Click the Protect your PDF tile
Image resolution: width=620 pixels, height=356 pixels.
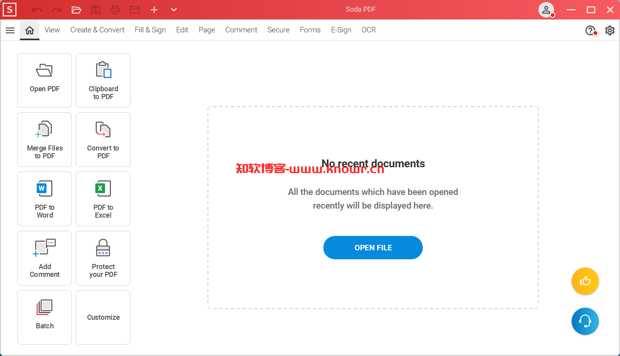(x=103, y=258)
